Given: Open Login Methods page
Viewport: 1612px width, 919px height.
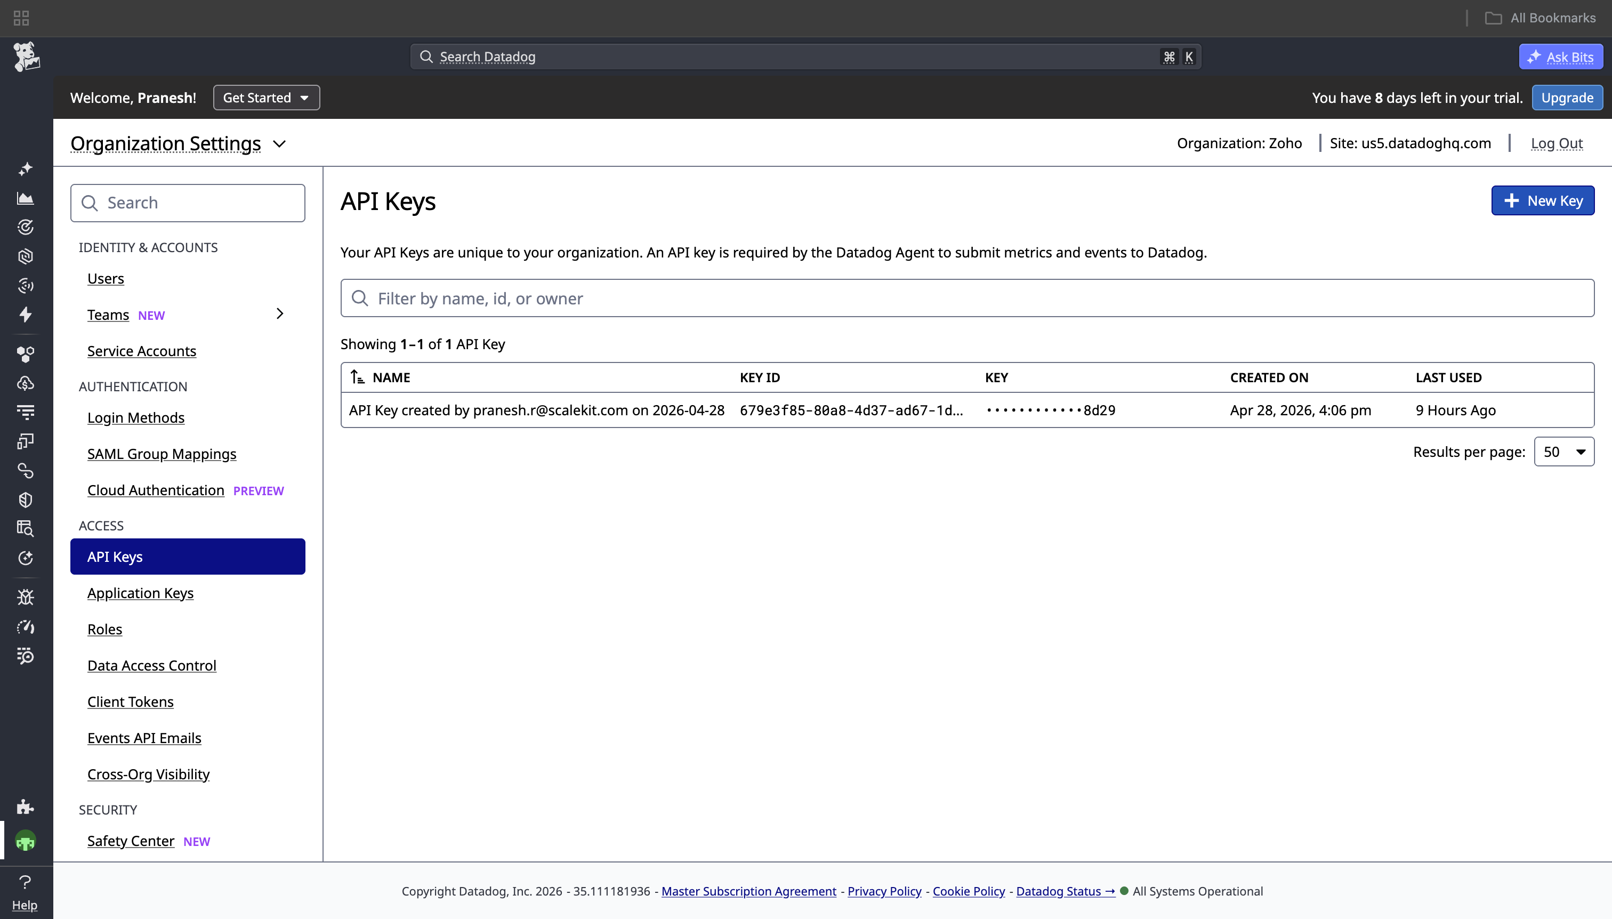Looking at the screenshot, I should [x=136, y=417].
